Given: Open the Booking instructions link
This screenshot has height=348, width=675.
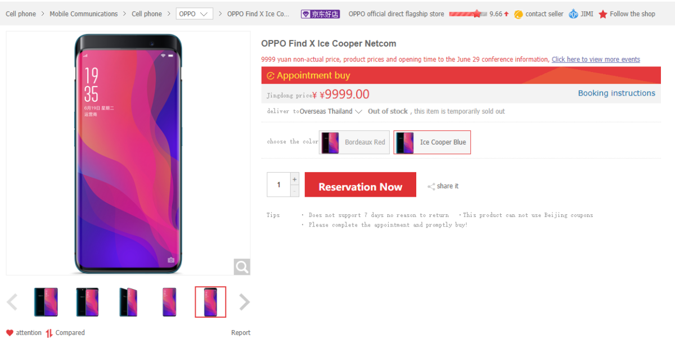Looking at the screenshot, I should [616, 93].
